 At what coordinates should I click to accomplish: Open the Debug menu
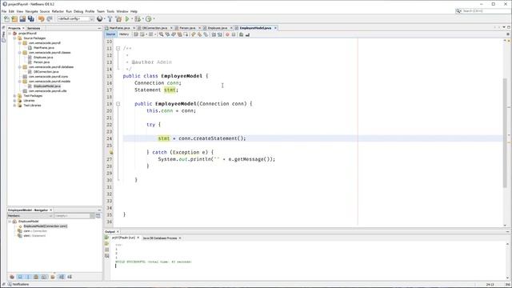pyautogui.click(x=78, y=11)
